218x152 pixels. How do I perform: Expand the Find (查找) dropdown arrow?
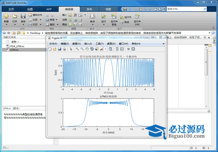pos(58,25)
